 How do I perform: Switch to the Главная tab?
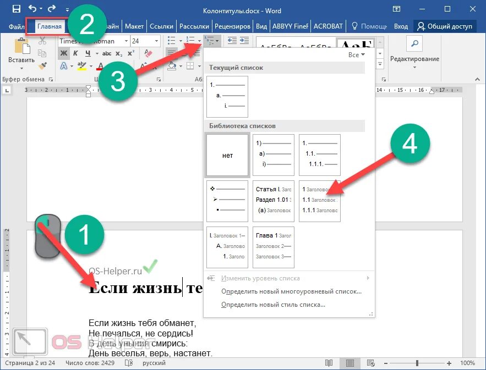pos(50,26)
